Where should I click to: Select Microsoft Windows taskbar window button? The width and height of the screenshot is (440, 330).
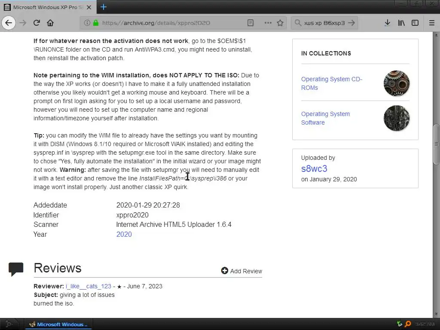click(58, 324)
